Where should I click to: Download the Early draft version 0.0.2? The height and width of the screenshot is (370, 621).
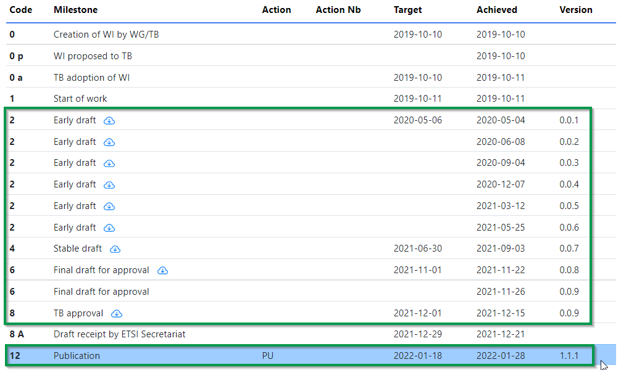[109, 142]
